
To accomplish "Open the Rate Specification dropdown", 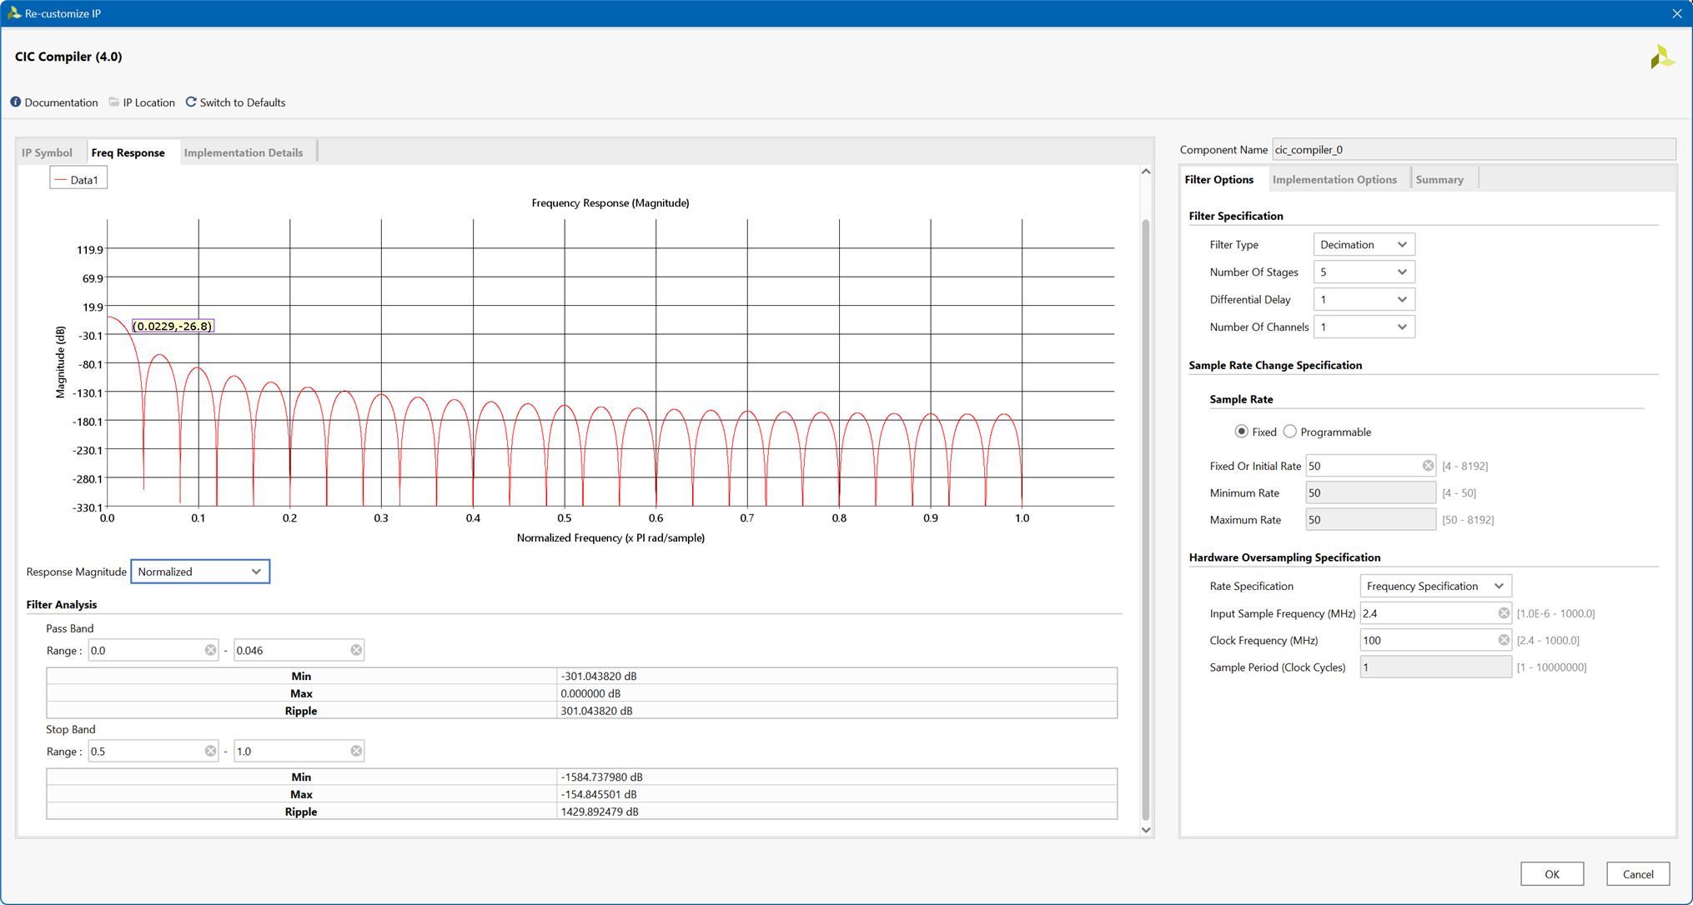I will [x=1435, y=586].
